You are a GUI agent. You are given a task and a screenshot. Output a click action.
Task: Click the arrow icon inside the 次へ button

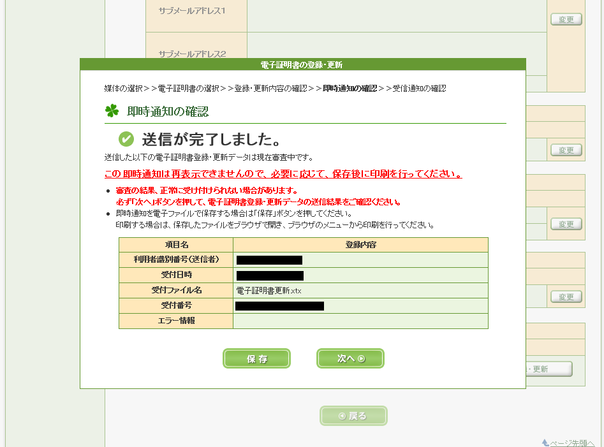tap(362, 358)
